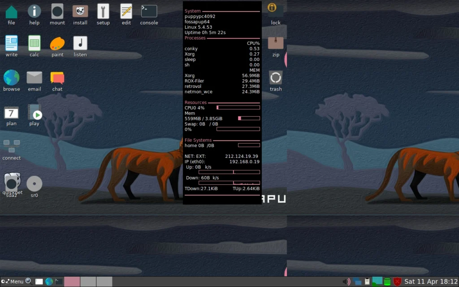Screen dimensions: 459x287
Task: Switch to the third gray workspace in the pager
Action: point(104,282)
